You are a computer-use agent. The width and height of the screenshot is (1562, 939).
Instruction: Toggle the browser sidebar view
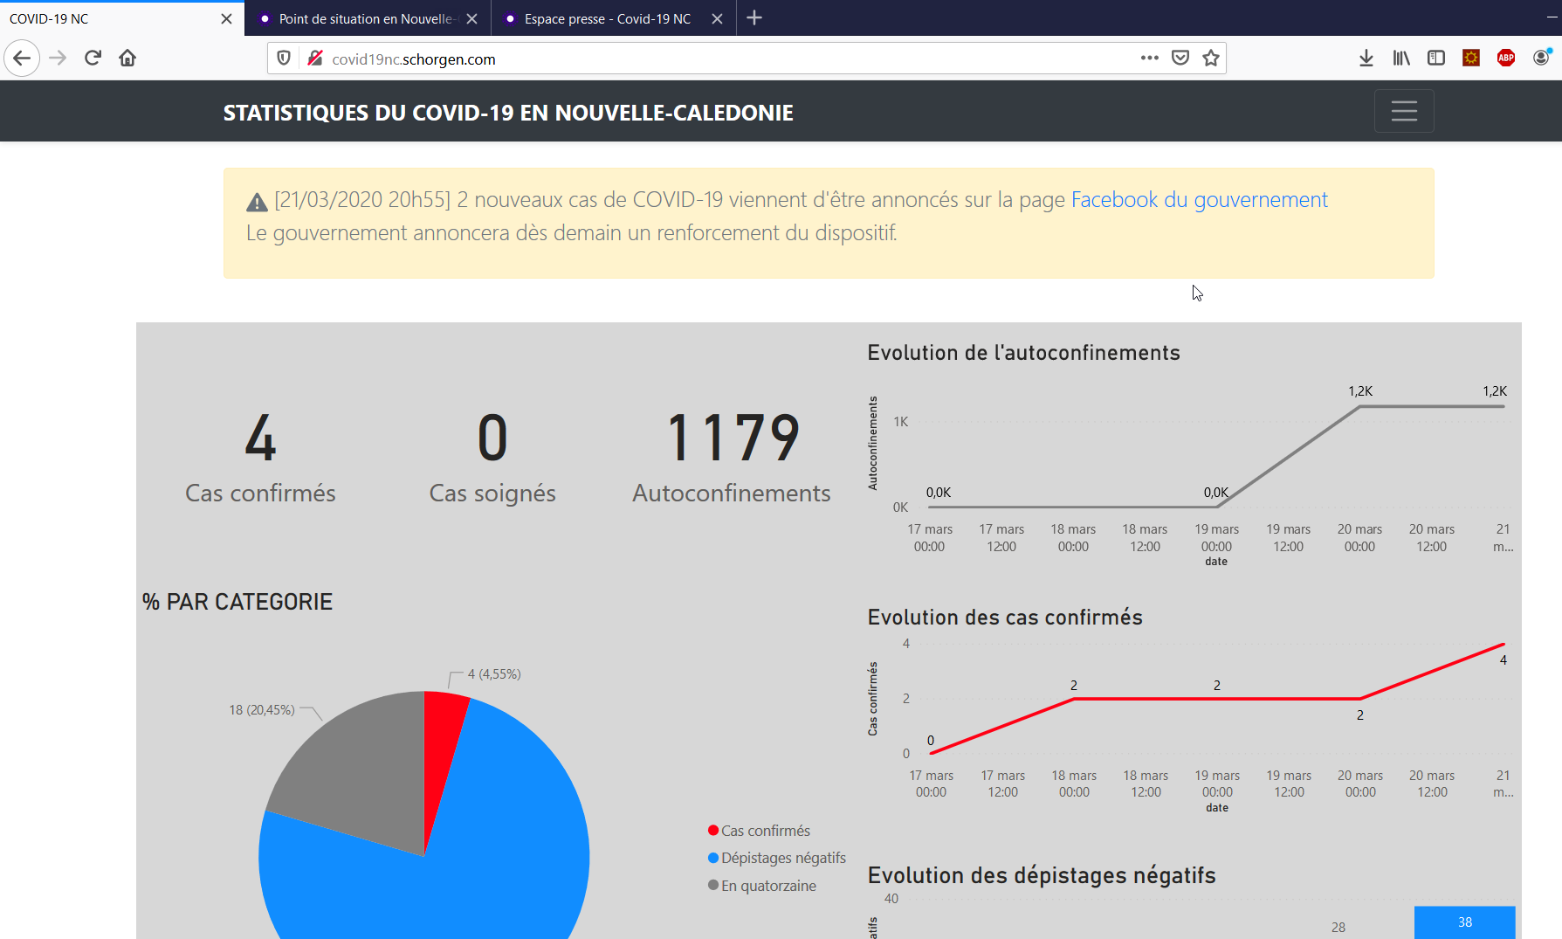(x=1436, y=58)
